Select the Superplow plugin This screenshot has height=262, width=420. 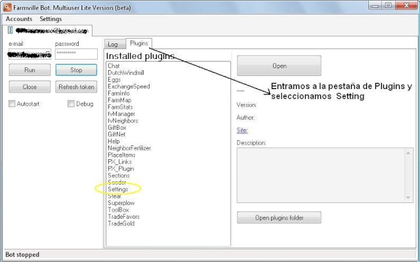(x=121, y=203)
